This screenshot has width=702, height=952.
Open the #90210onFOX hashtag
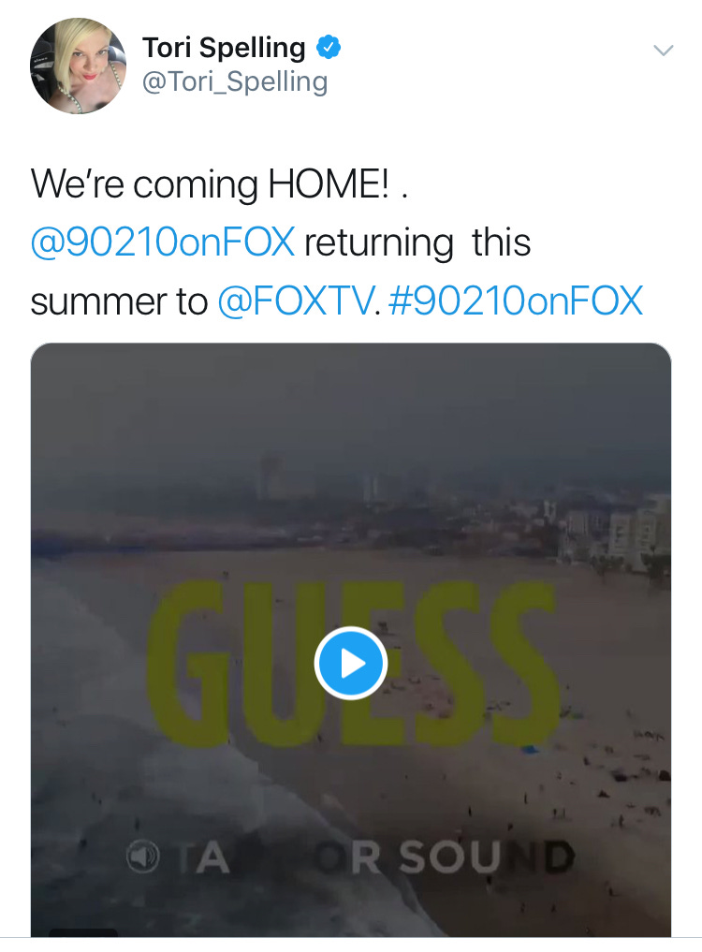[515, 300]
